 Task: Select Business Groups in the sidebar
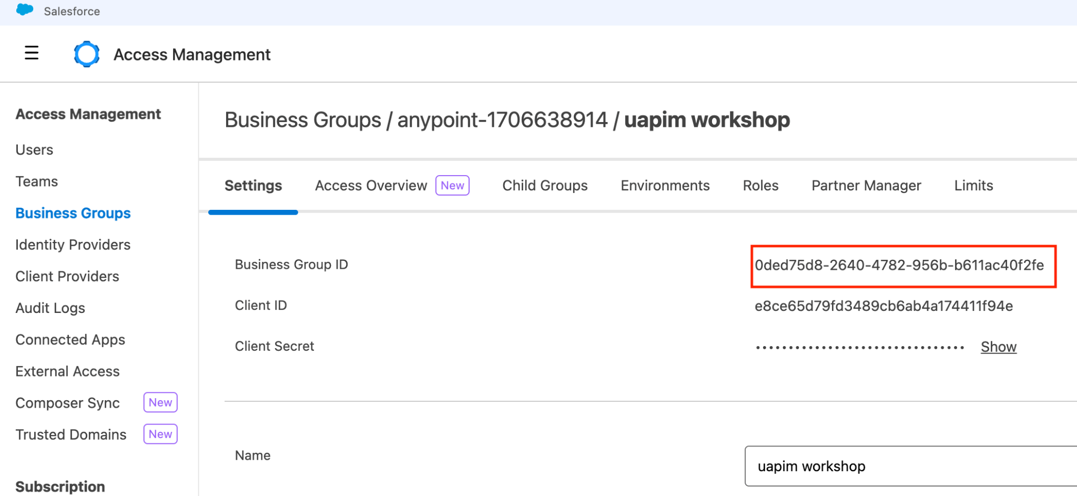[73, 213]
